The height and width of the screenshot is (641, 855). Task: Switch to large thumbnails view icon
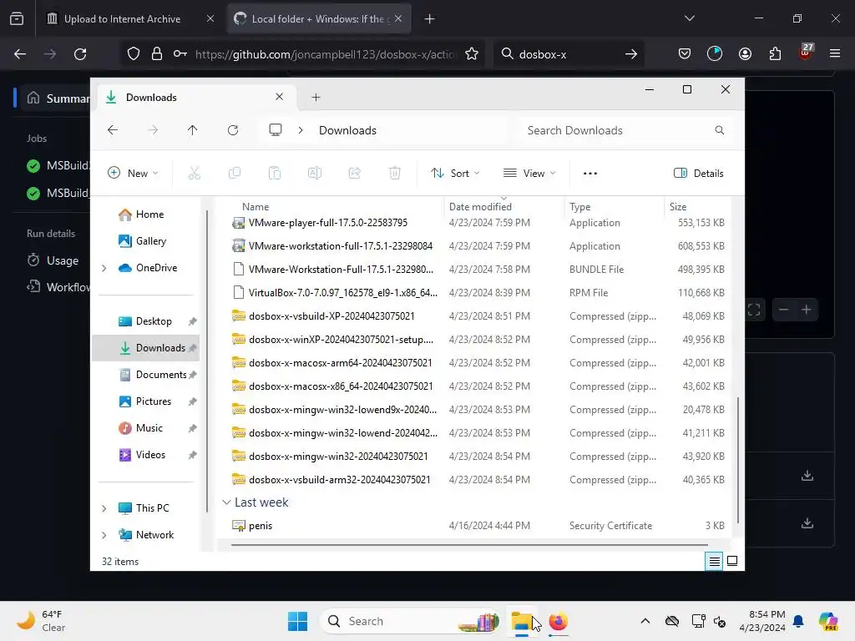coord(732,561)
